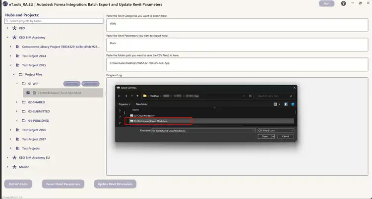Open the recent locations dropdown arrow
The width and height of the screenshot is (372, 199).
click(x=131, y=96)
